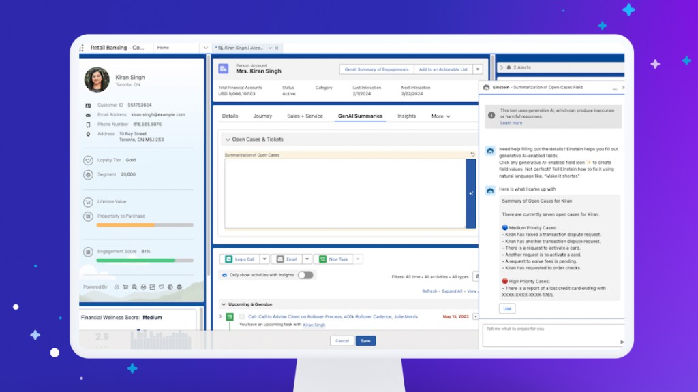Open the Sales + Service tab
This screenshot has height=392, width=698.
pos(305,116)
